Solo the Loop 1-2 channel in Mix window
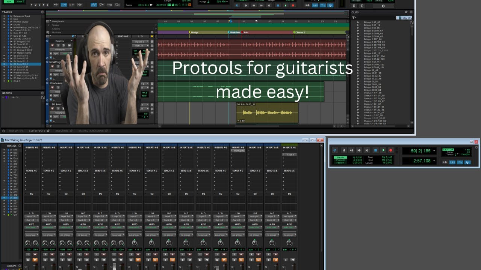The width and height of the screenshot is (481, 270). pyautogui.click(x=113, y=259)
